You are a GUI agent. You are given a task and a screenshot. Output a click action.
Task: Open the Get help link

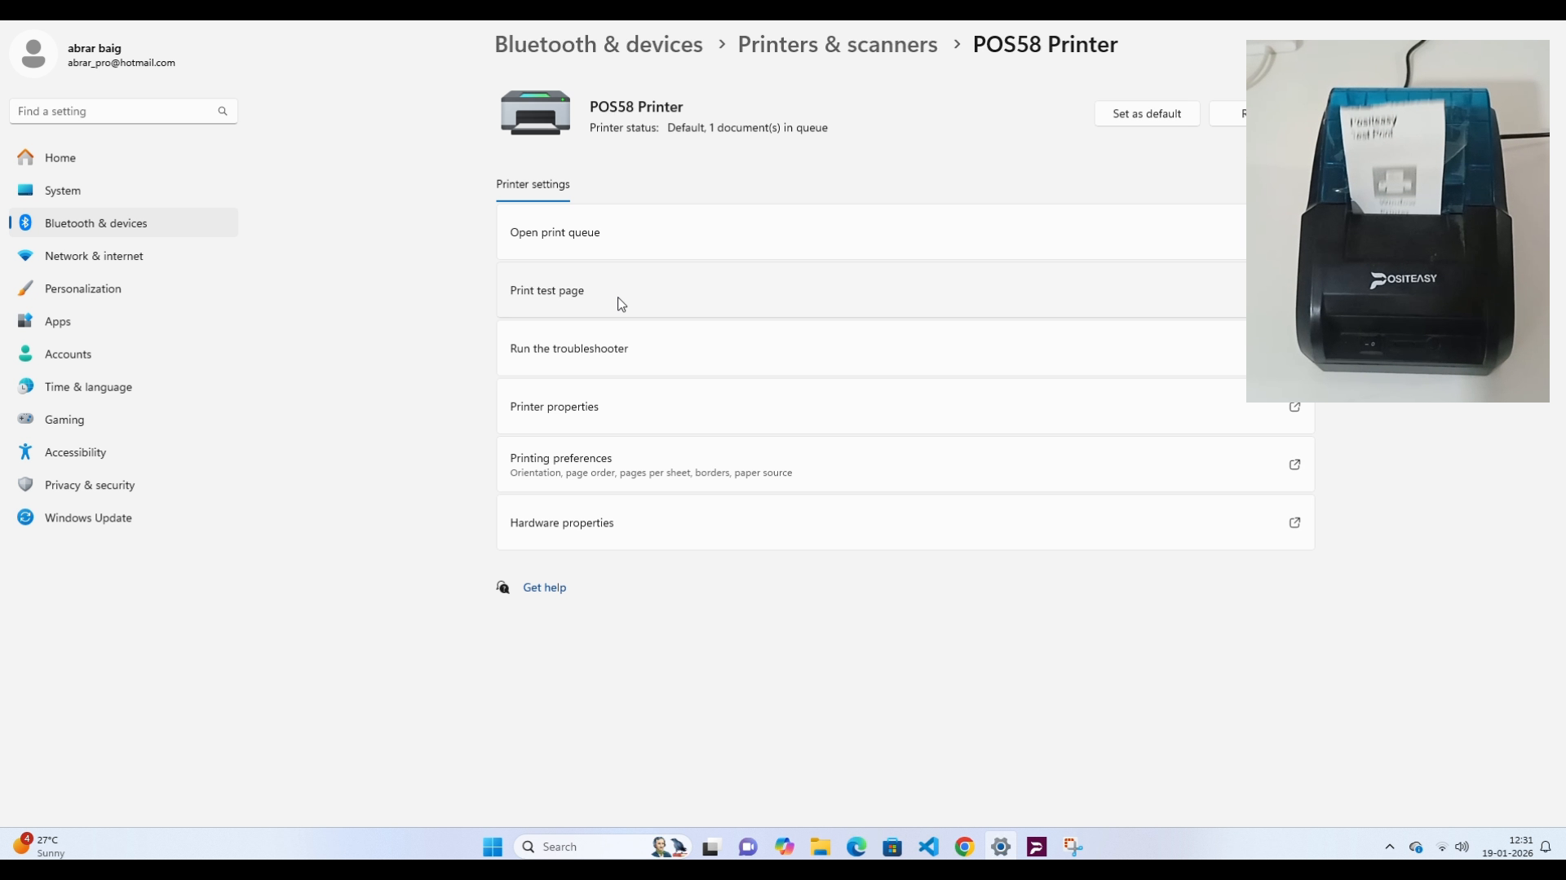pos(544,587)
